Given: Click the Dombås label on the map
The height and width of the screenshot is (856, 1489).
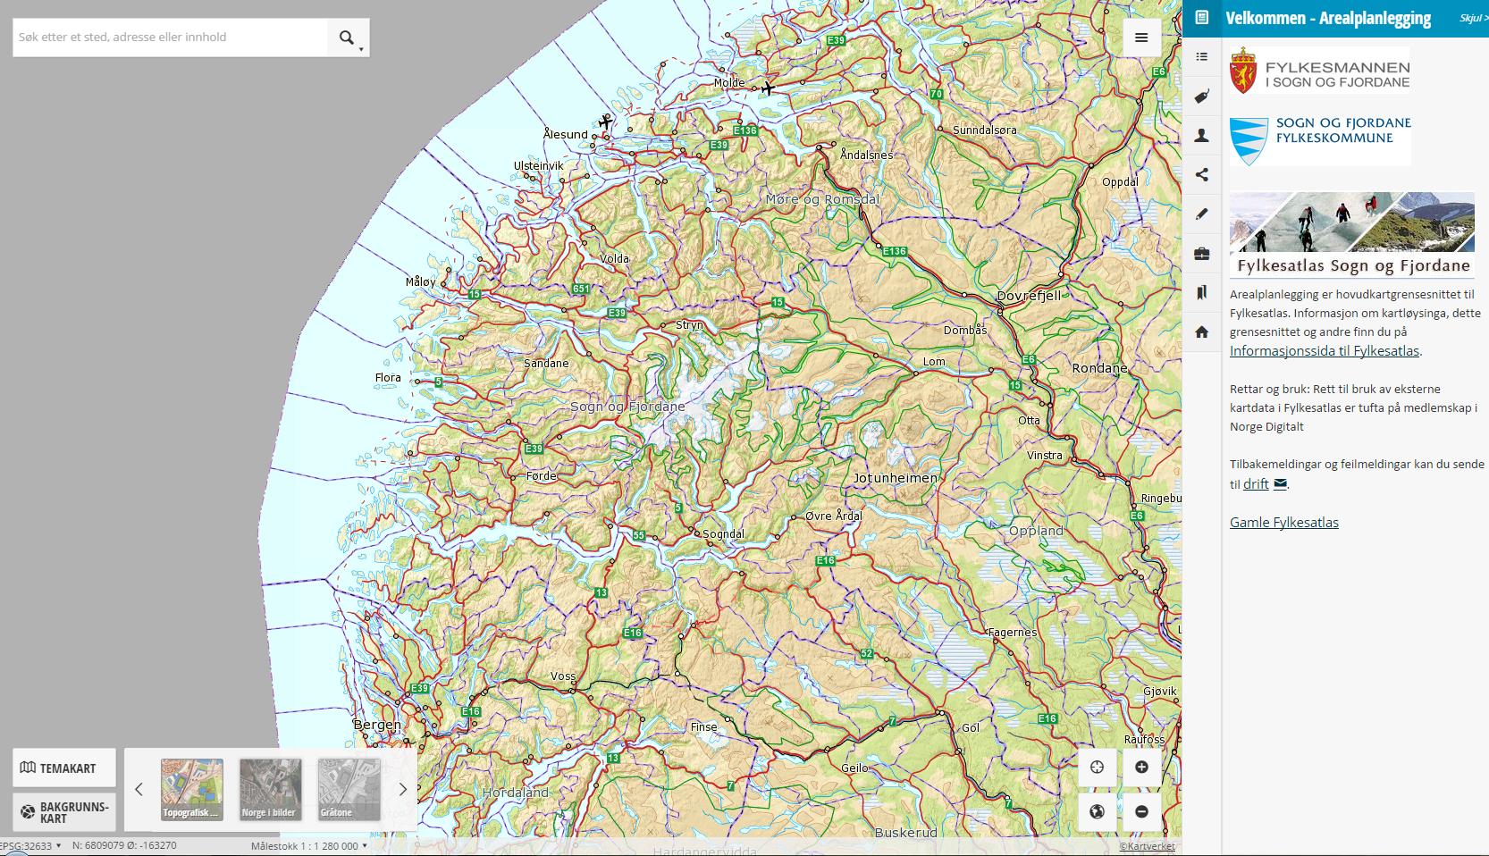Looking at the screenshot, I should 965,331.
